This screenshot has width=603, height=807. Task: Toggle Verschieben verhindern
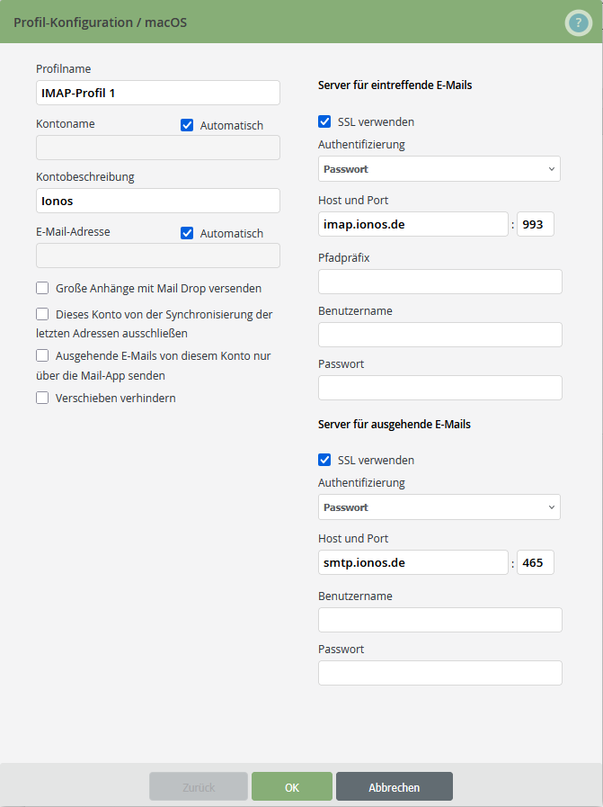click(x=41, y=397)
